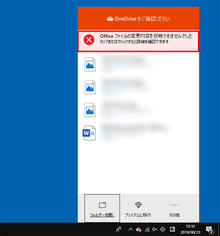
Task: Show hidden icons chevron in system tray
Action: pos(131,229)
